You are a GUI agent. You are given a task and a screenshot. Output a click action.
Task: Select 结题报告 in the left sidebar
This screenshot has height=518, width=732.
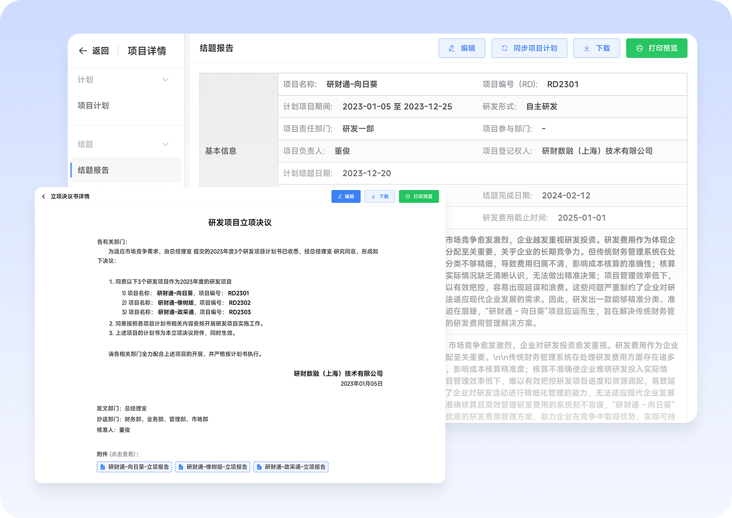click(93, 170)
